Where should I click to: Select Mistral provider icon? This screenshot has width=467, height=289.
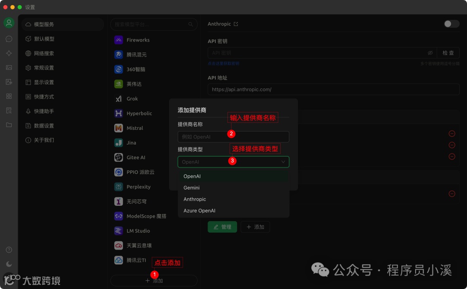(x=118, y=128)
